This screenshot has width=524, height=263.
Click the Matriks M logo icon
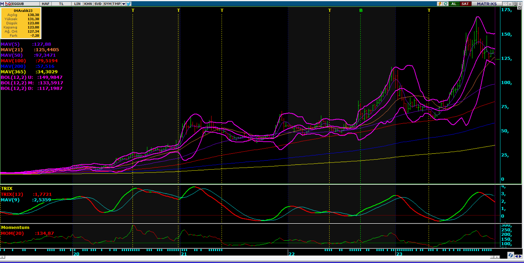(x=2, y=4)
